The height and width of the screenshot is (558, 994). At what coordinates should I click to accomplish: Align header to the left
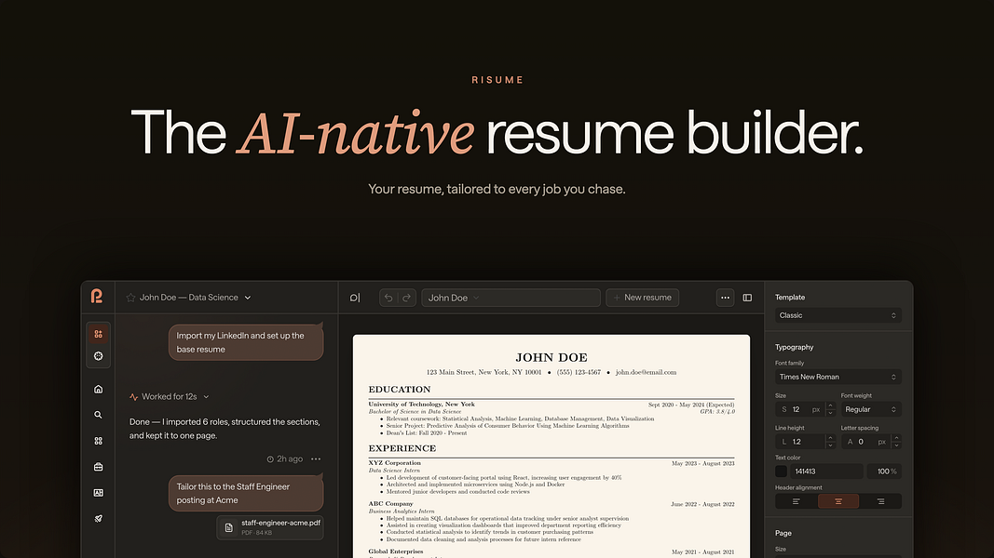797,501
